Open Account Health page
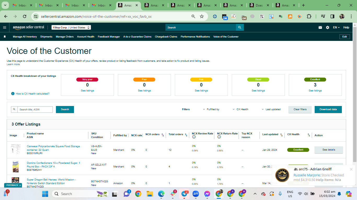This screenshot has height=200, width=357. tap(86, 37)
